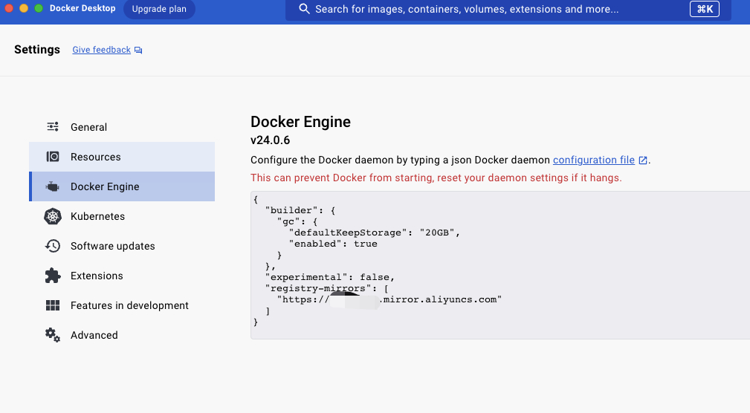This screenshot has height=413, width=750.
Task: Click the green maximize window button
Action: coord(39,8)
